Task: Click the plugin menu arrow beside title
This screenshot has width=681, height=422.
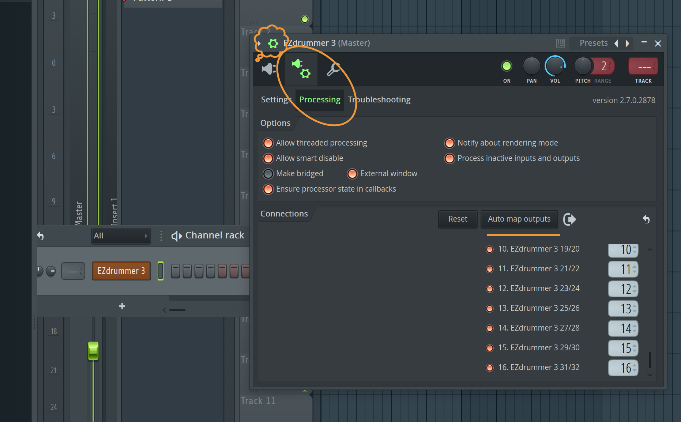Action: 259,44
